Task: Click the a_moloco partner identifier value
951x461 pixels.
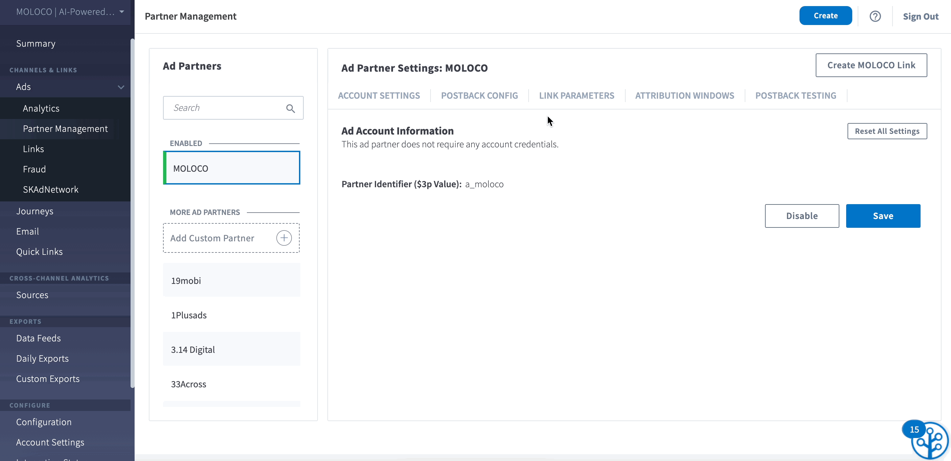Action: click(484, 184)
